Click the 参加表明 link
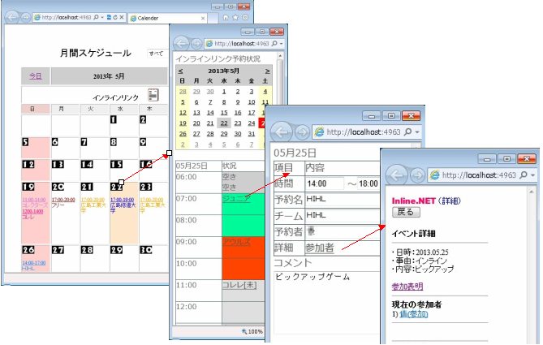543x345 pixels. tap(407, 287)
